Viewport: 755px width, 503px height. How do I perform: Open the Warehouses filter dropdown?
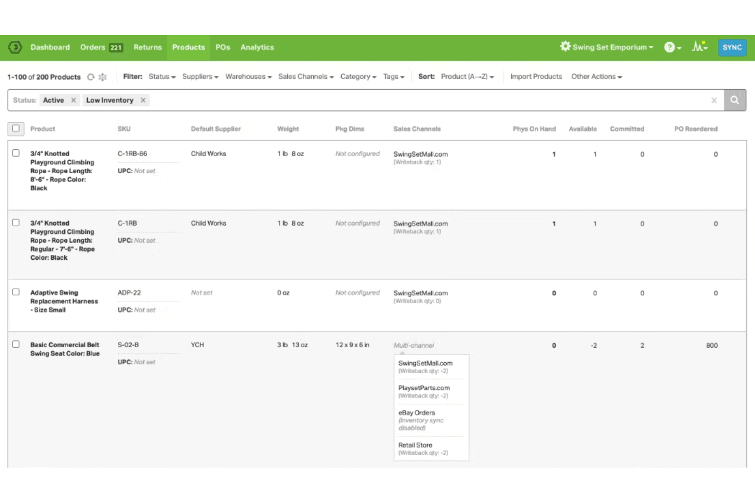tap(248, 76)
